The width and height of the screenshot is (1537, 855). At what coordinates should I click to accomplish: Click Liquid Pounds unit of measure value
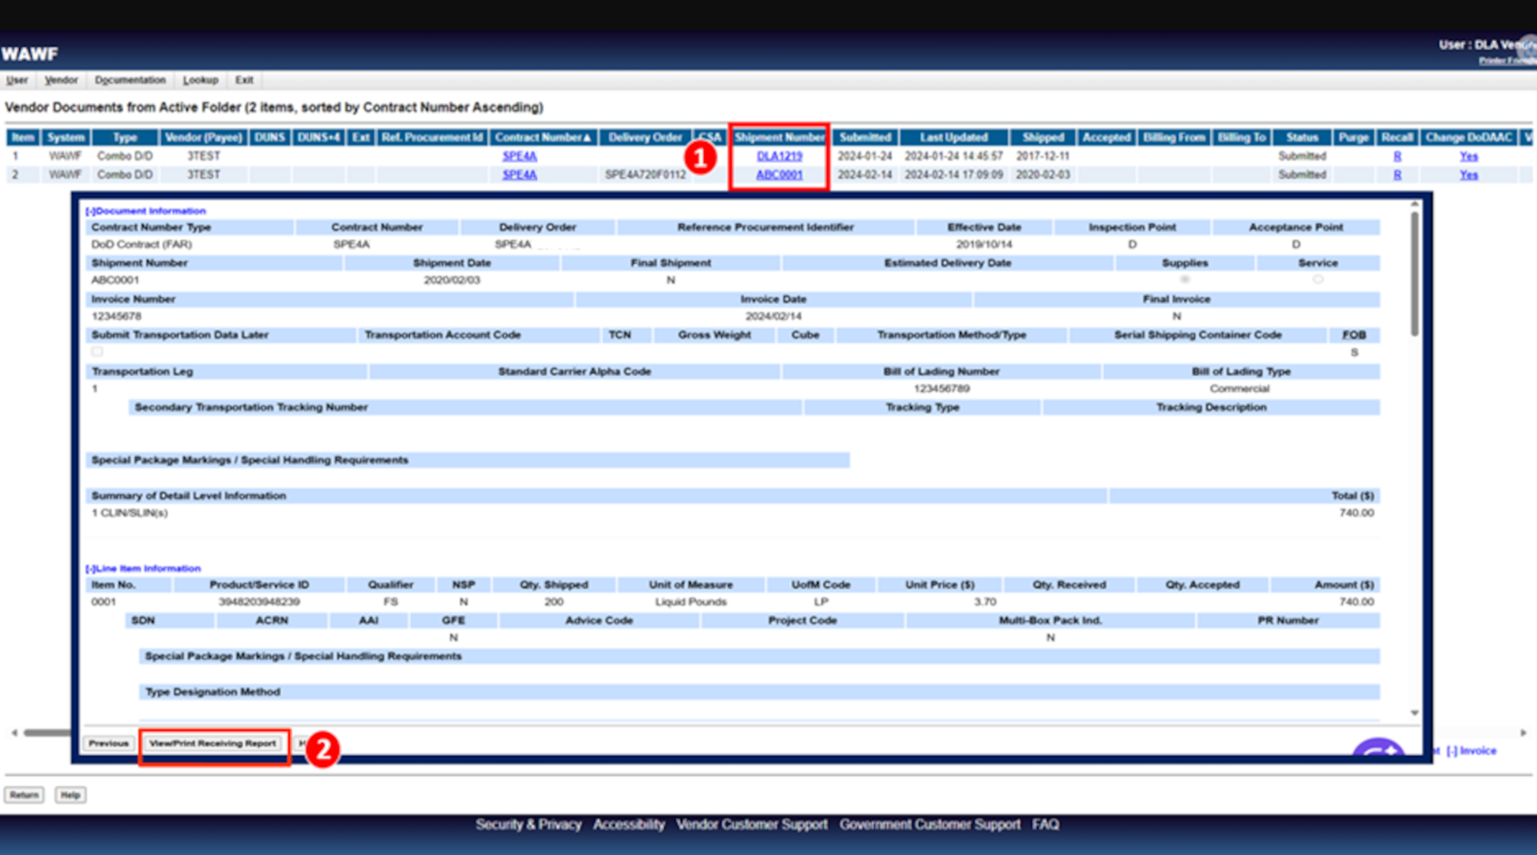click(691, 602)
